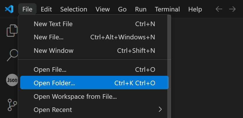Expand the Open Recent submenu

coord(94,110)
